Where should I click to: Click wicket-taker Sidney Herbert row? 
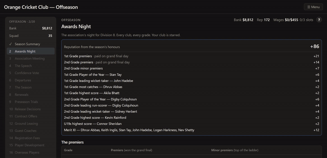click(x=191, y=112)
